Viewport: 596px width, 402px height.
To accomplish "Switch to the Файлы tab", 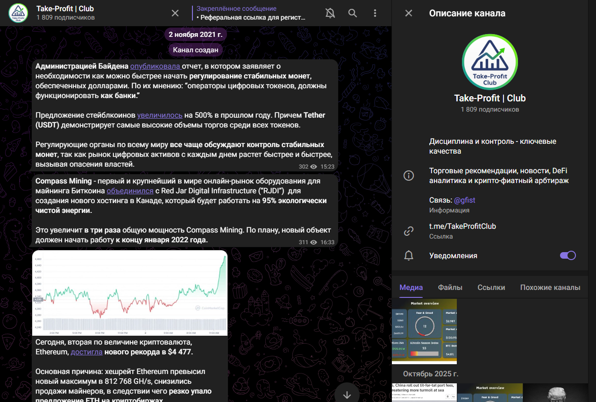I will (x=450, y=287).
